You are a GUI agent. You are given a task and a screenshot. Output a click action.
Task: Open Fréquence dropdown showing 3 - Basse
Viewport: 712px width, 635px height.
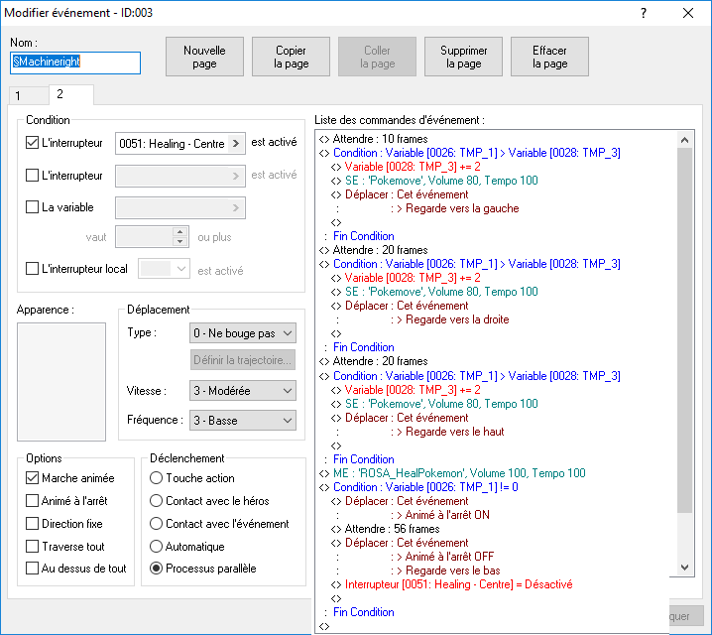click(x=243, y=420)
